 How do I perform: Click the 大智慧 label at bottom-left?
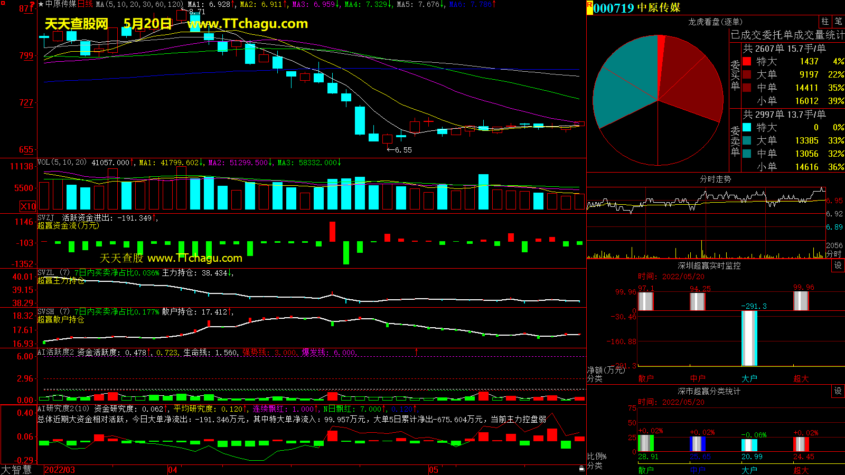[16, 469]
